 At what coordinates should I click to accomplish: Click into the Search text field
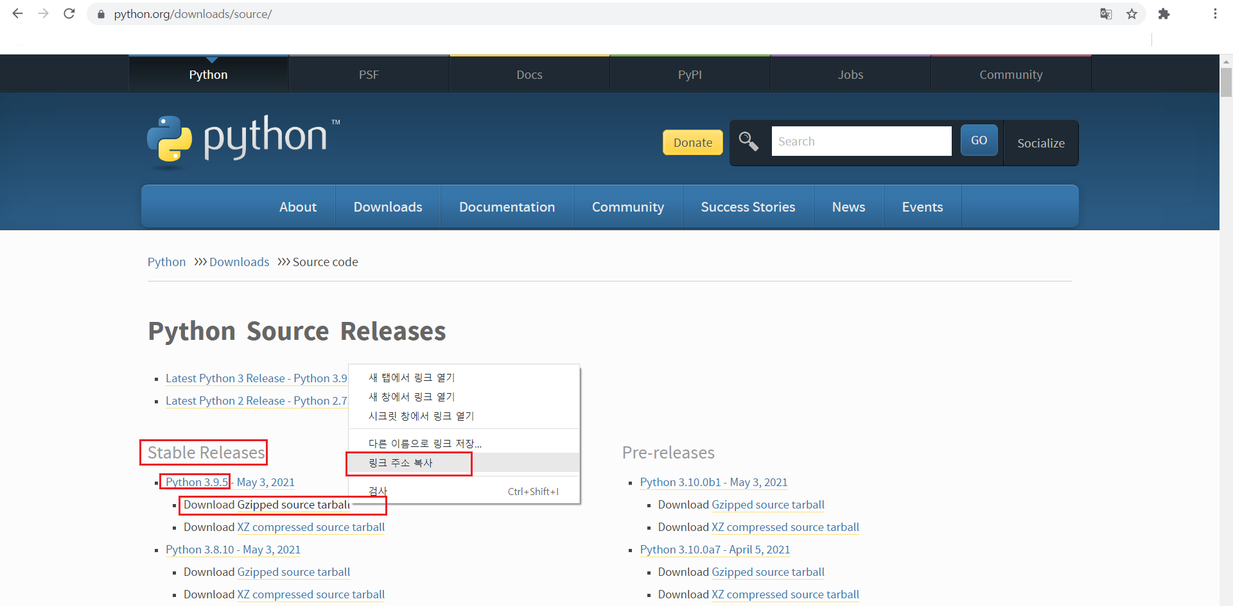[x=861, y=141]
